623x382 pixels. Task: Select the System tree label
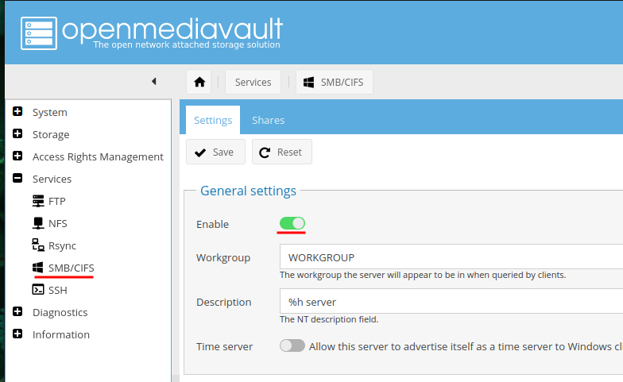click(49, 113)
